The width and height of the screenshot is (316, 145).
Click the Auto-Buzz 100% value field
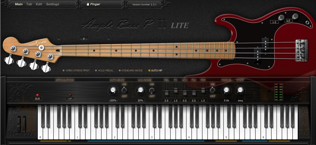coord(113,101)
